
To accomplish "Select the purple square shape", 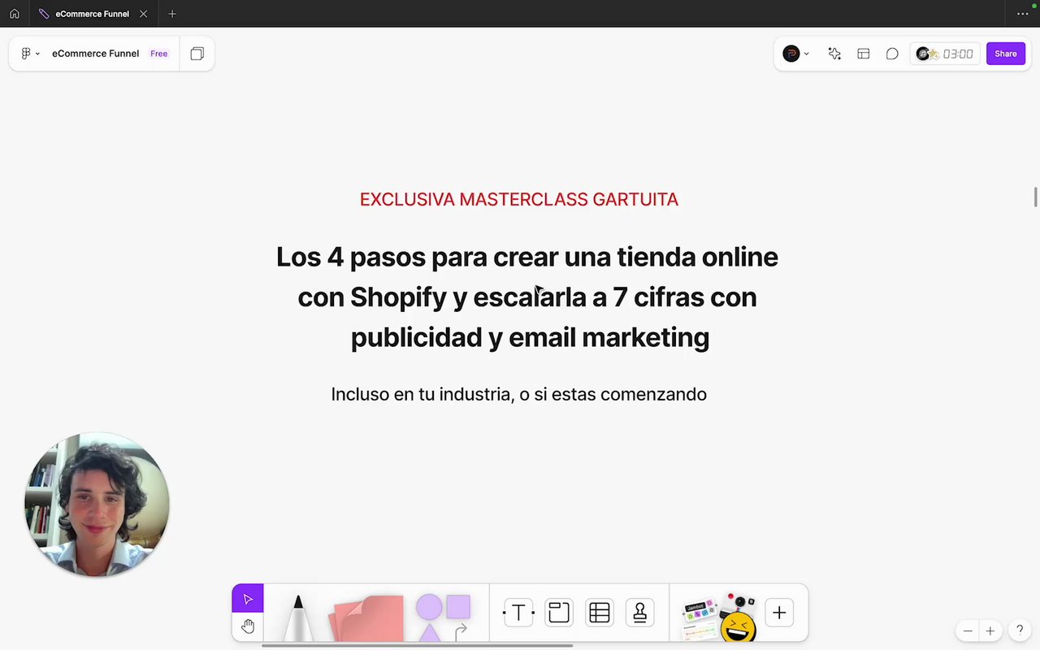I will point(458,607).
